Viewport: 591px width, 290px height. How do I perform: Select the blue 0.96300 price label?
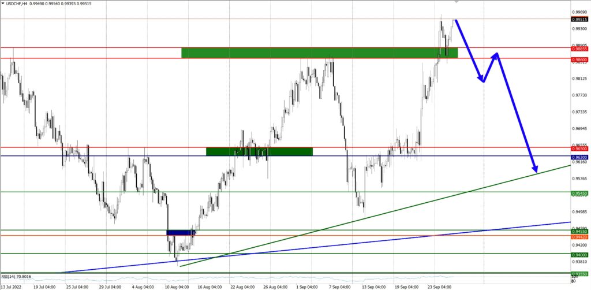[x=579, y=156]
